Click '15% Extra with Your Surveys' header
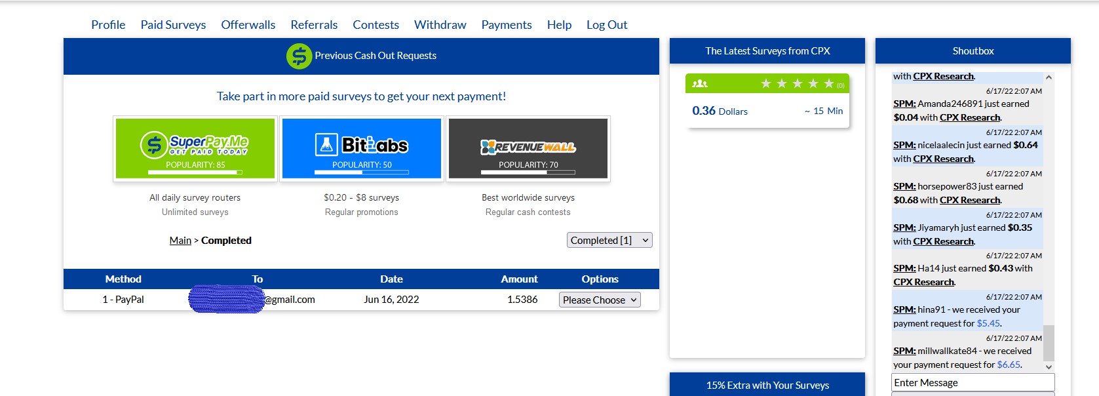The width and height of the screenshot is (1099, 396). coord(767,385)
